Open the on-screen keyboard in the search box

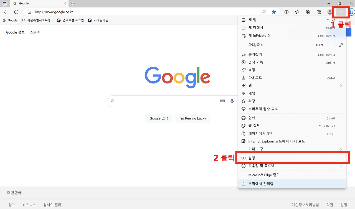click(x=222, y=101)
